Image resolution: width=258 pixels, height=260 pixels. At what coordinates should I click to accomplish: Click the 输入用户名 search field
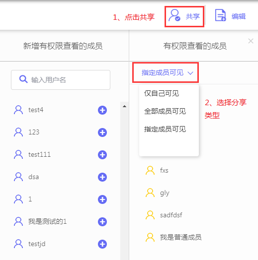point(61,80)
